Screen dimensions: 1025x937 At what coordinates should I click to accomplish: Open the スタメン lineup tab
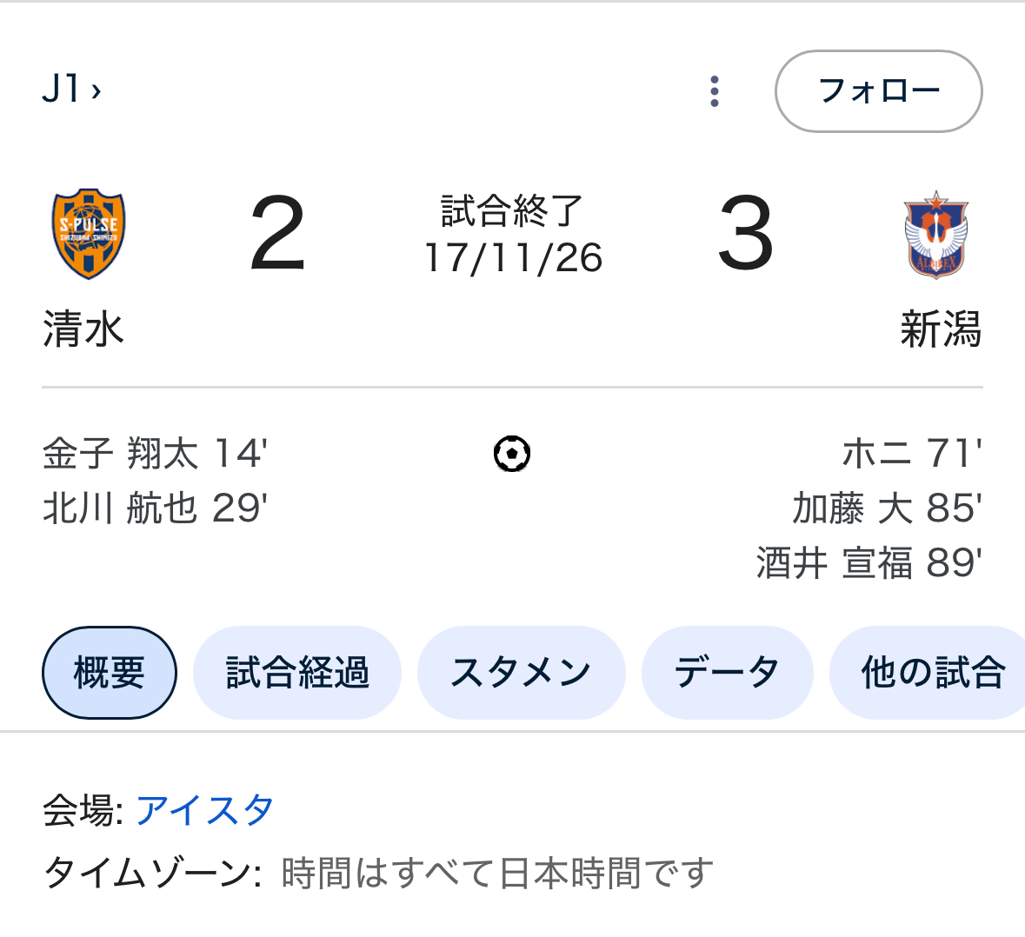tap(521, 673)
